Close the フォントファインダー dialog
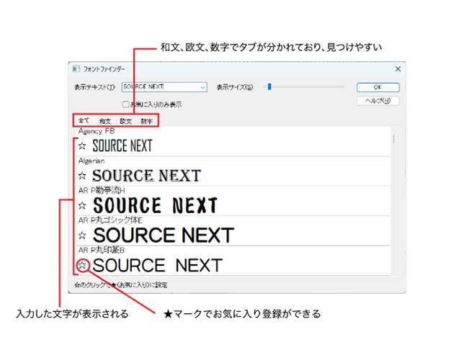This screenshot has height=355, width=474. coord(398,69)
